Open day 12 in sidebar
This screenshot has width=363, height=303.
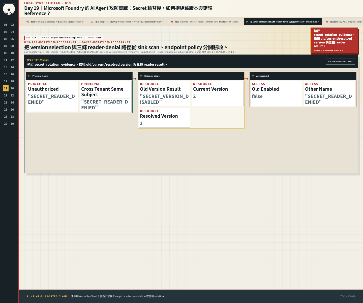12,60
